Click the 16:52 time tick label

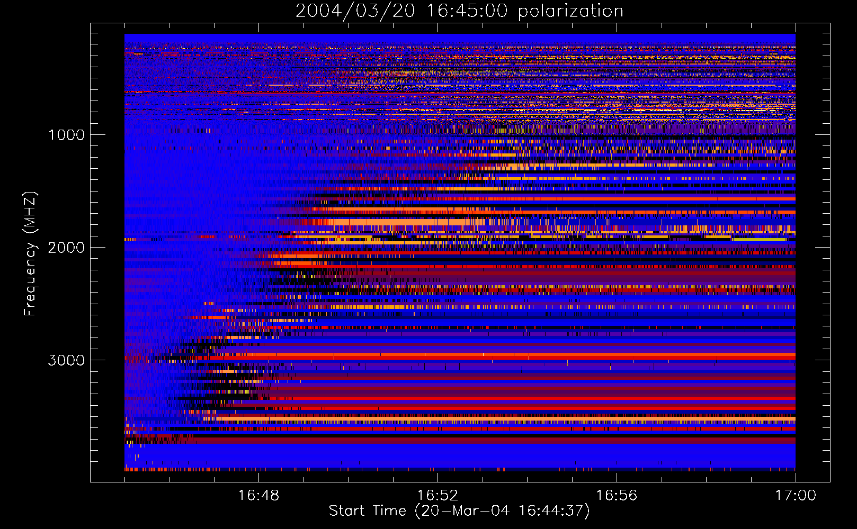point(438,496)
